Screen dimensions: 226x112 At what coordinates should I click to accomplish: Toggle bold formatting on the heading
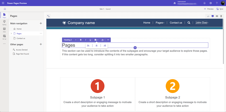click(81, 40)
